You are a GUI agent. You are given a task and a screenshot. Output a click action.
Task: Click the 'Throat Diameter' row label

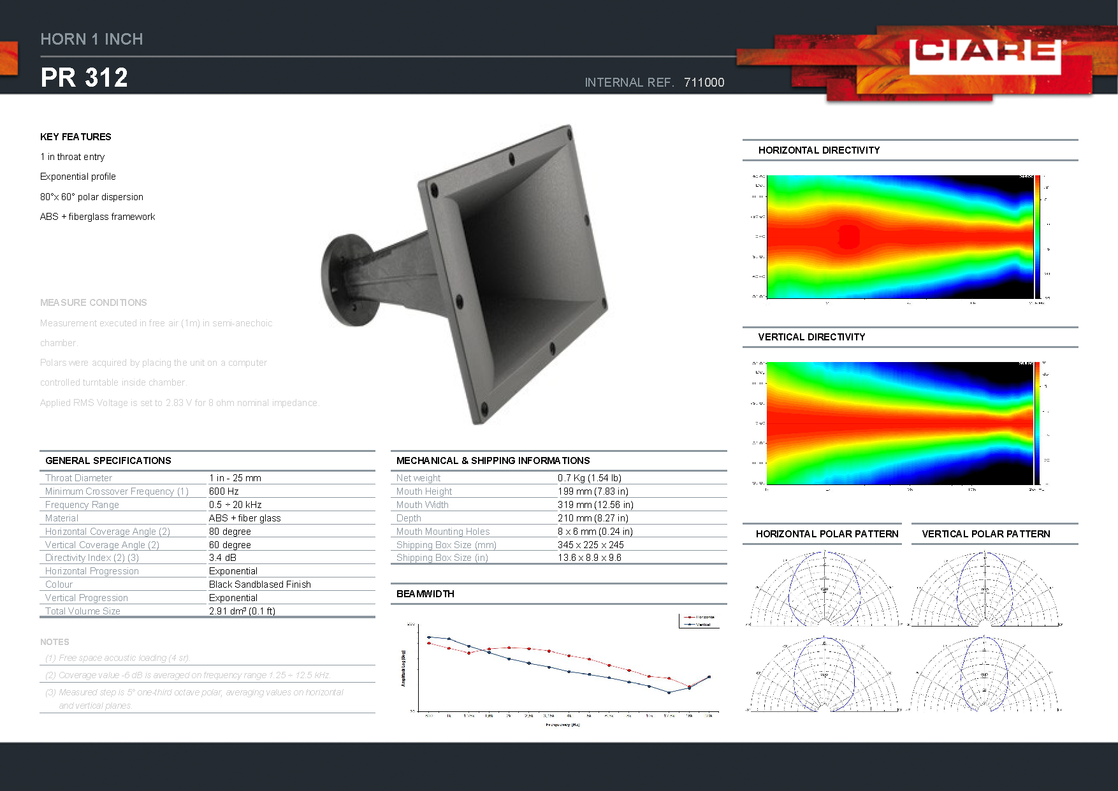click(78, 478)
